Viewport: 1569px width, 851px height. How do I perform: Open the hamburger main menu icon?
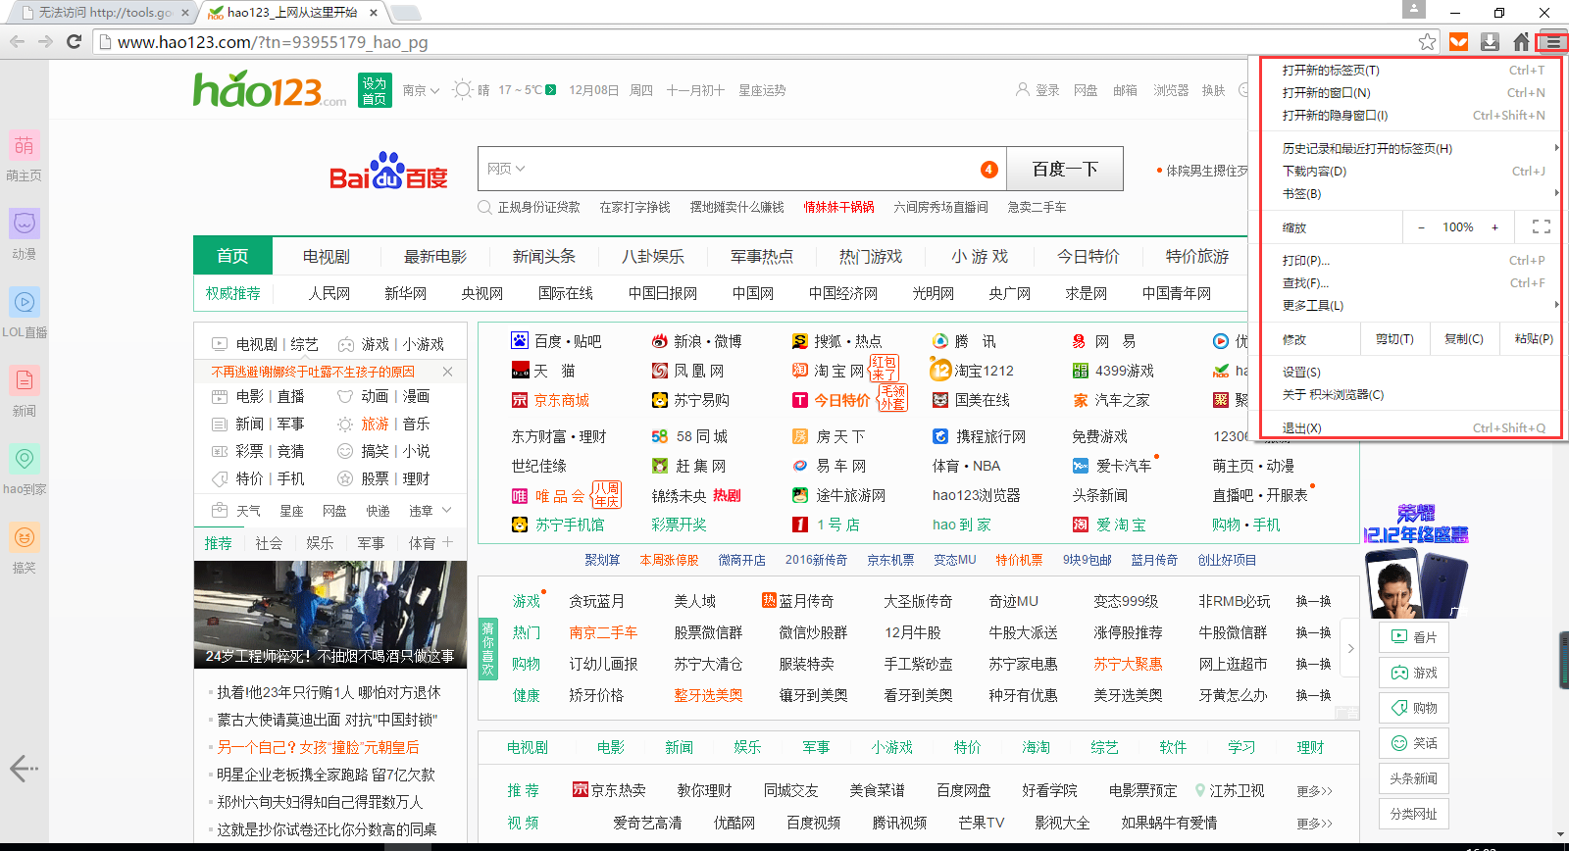click(1553, 42)
